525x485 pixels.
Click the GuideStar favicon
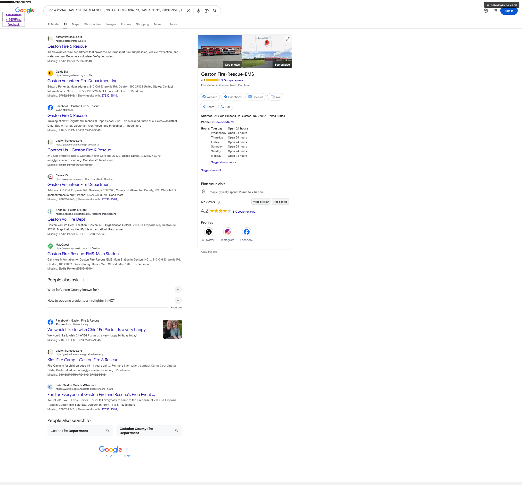pyautogui.click(x=50, y=73)
